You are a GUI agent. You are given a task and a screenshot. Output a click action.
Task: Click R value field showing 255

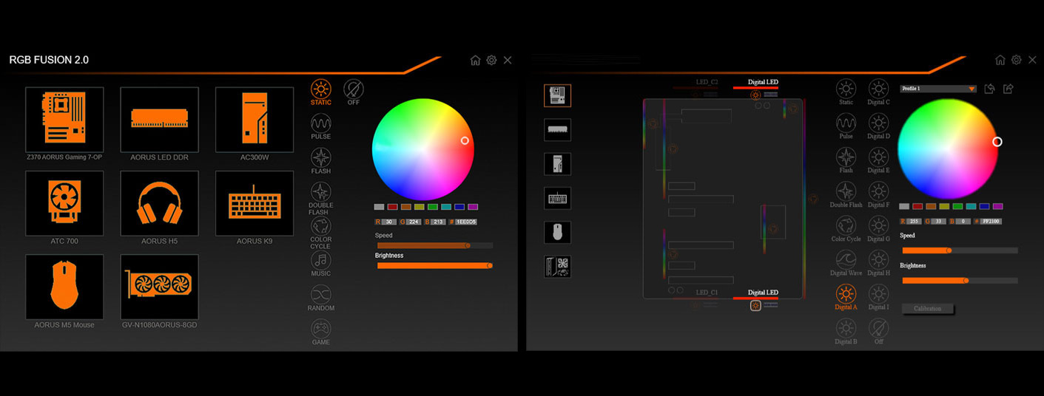coord(914,221)
